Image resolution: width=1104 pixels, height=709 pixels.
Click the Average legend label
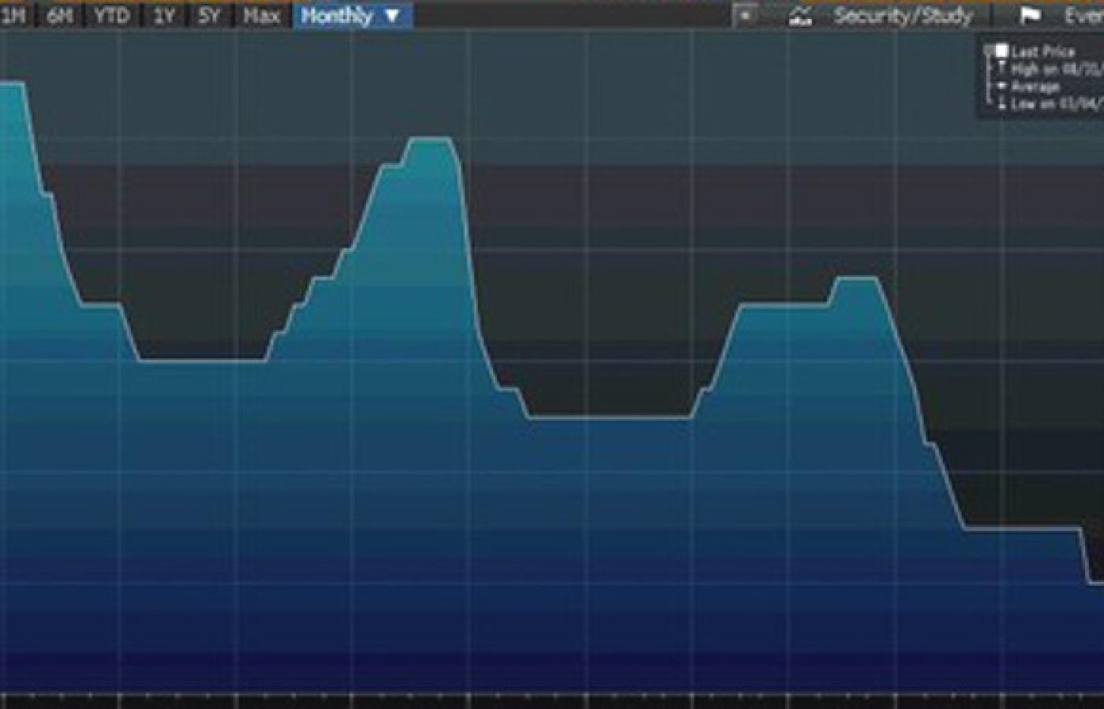[1035, 86]
